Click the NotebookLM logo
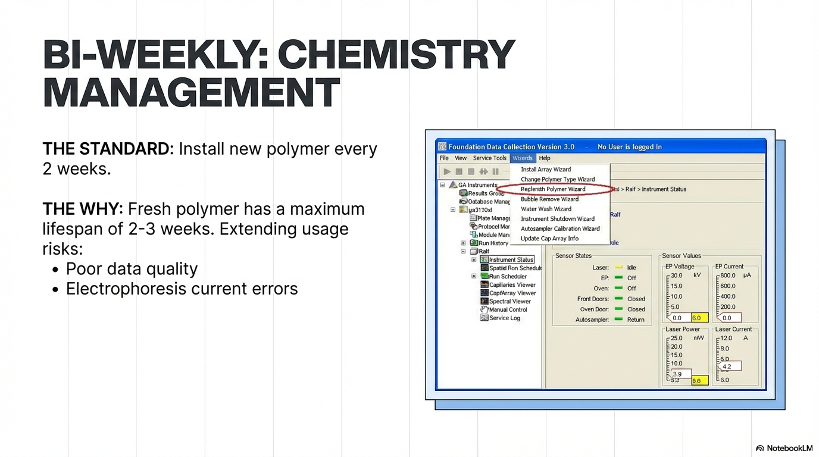Viewport: 819px width, 457px height. click(784, 448)
